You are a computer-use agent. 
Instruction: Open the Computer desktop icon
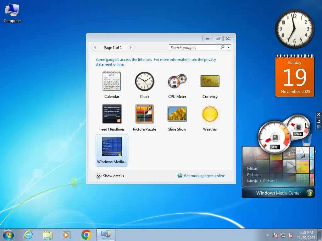(x=12, y=13)
